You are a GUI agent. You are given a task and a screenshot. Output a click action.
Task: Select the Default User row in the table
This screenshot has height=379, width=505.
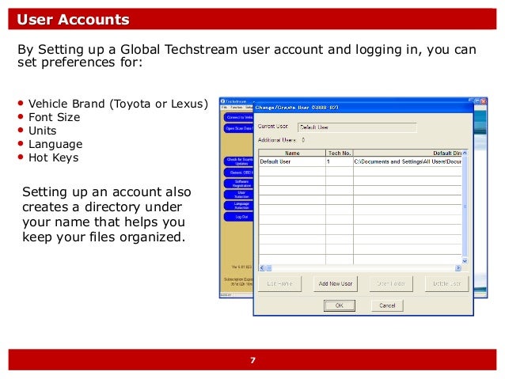click(360, 161)
